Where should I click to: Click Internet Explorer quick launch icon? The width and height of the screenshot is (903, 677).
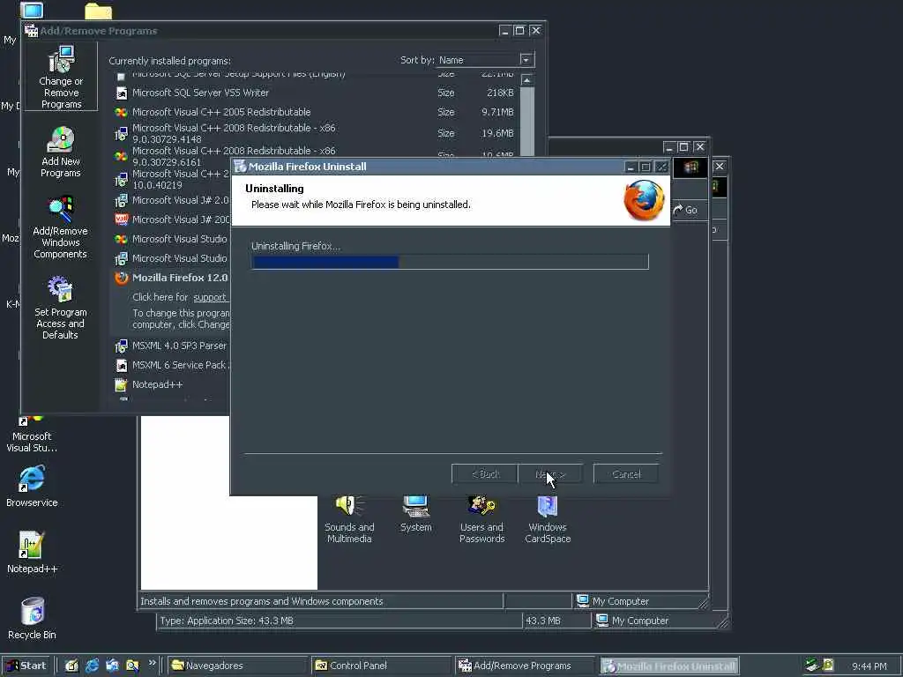92,666
